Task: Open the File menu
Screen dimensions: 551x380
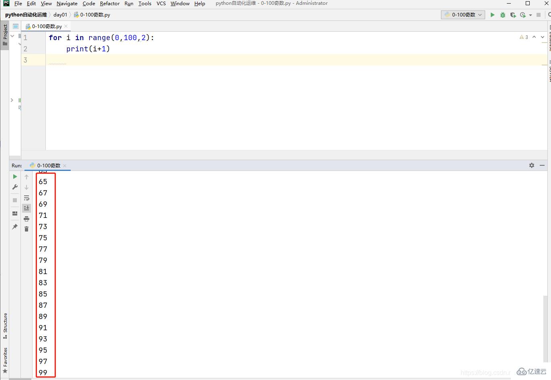Action: click(18, 4)
